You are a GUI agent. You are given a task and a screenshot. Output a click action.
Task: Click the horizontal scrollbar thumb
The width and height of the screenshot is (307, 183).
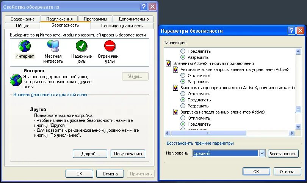(208, 133)
